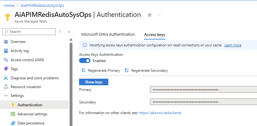Open the ellipsis more options menu
257x126 pixels.
pos(159,15)
